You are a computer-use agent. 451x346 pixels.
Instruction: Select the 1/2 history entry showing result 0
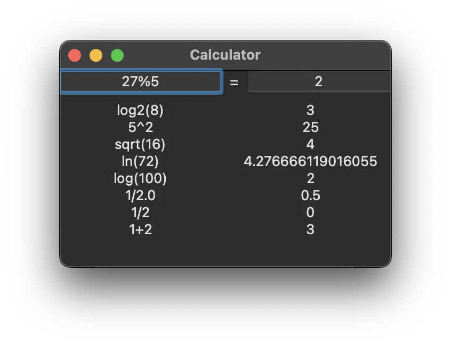(141, 212)
